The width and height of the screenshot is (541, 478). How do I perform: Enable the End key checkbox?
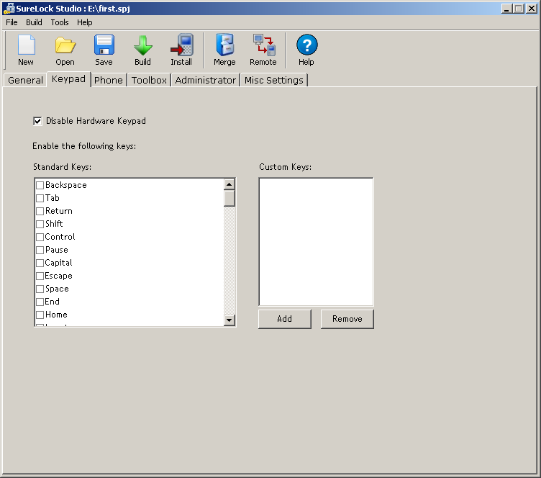point(40,302)
